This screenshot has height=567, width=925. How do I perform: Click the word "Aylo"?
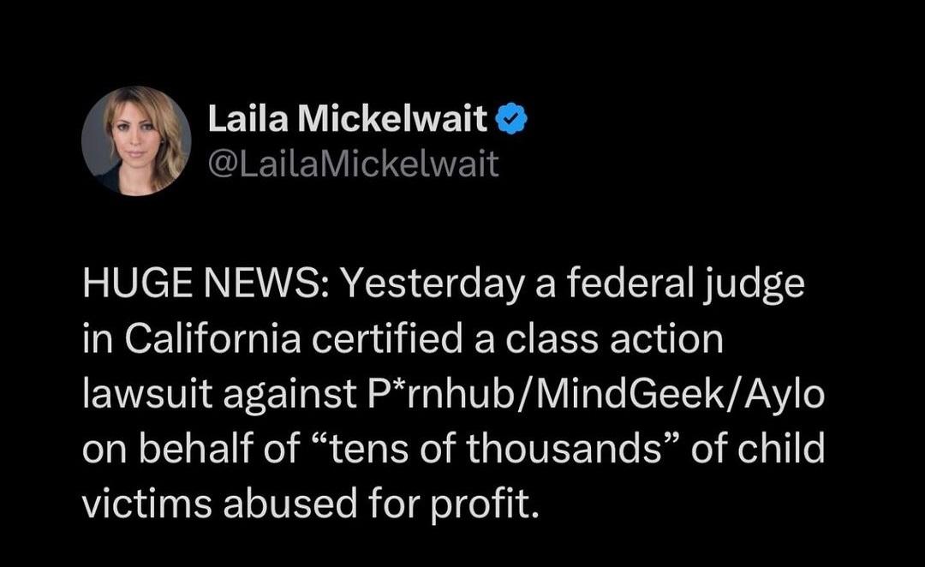coord(784,397)
